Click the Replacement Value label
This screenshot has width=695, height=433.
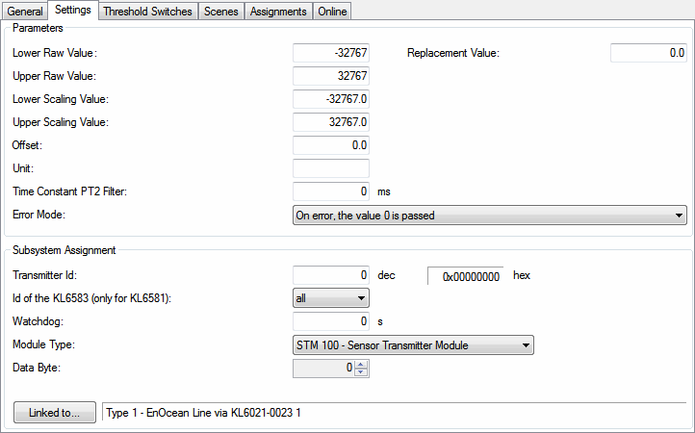pos(453,53)
